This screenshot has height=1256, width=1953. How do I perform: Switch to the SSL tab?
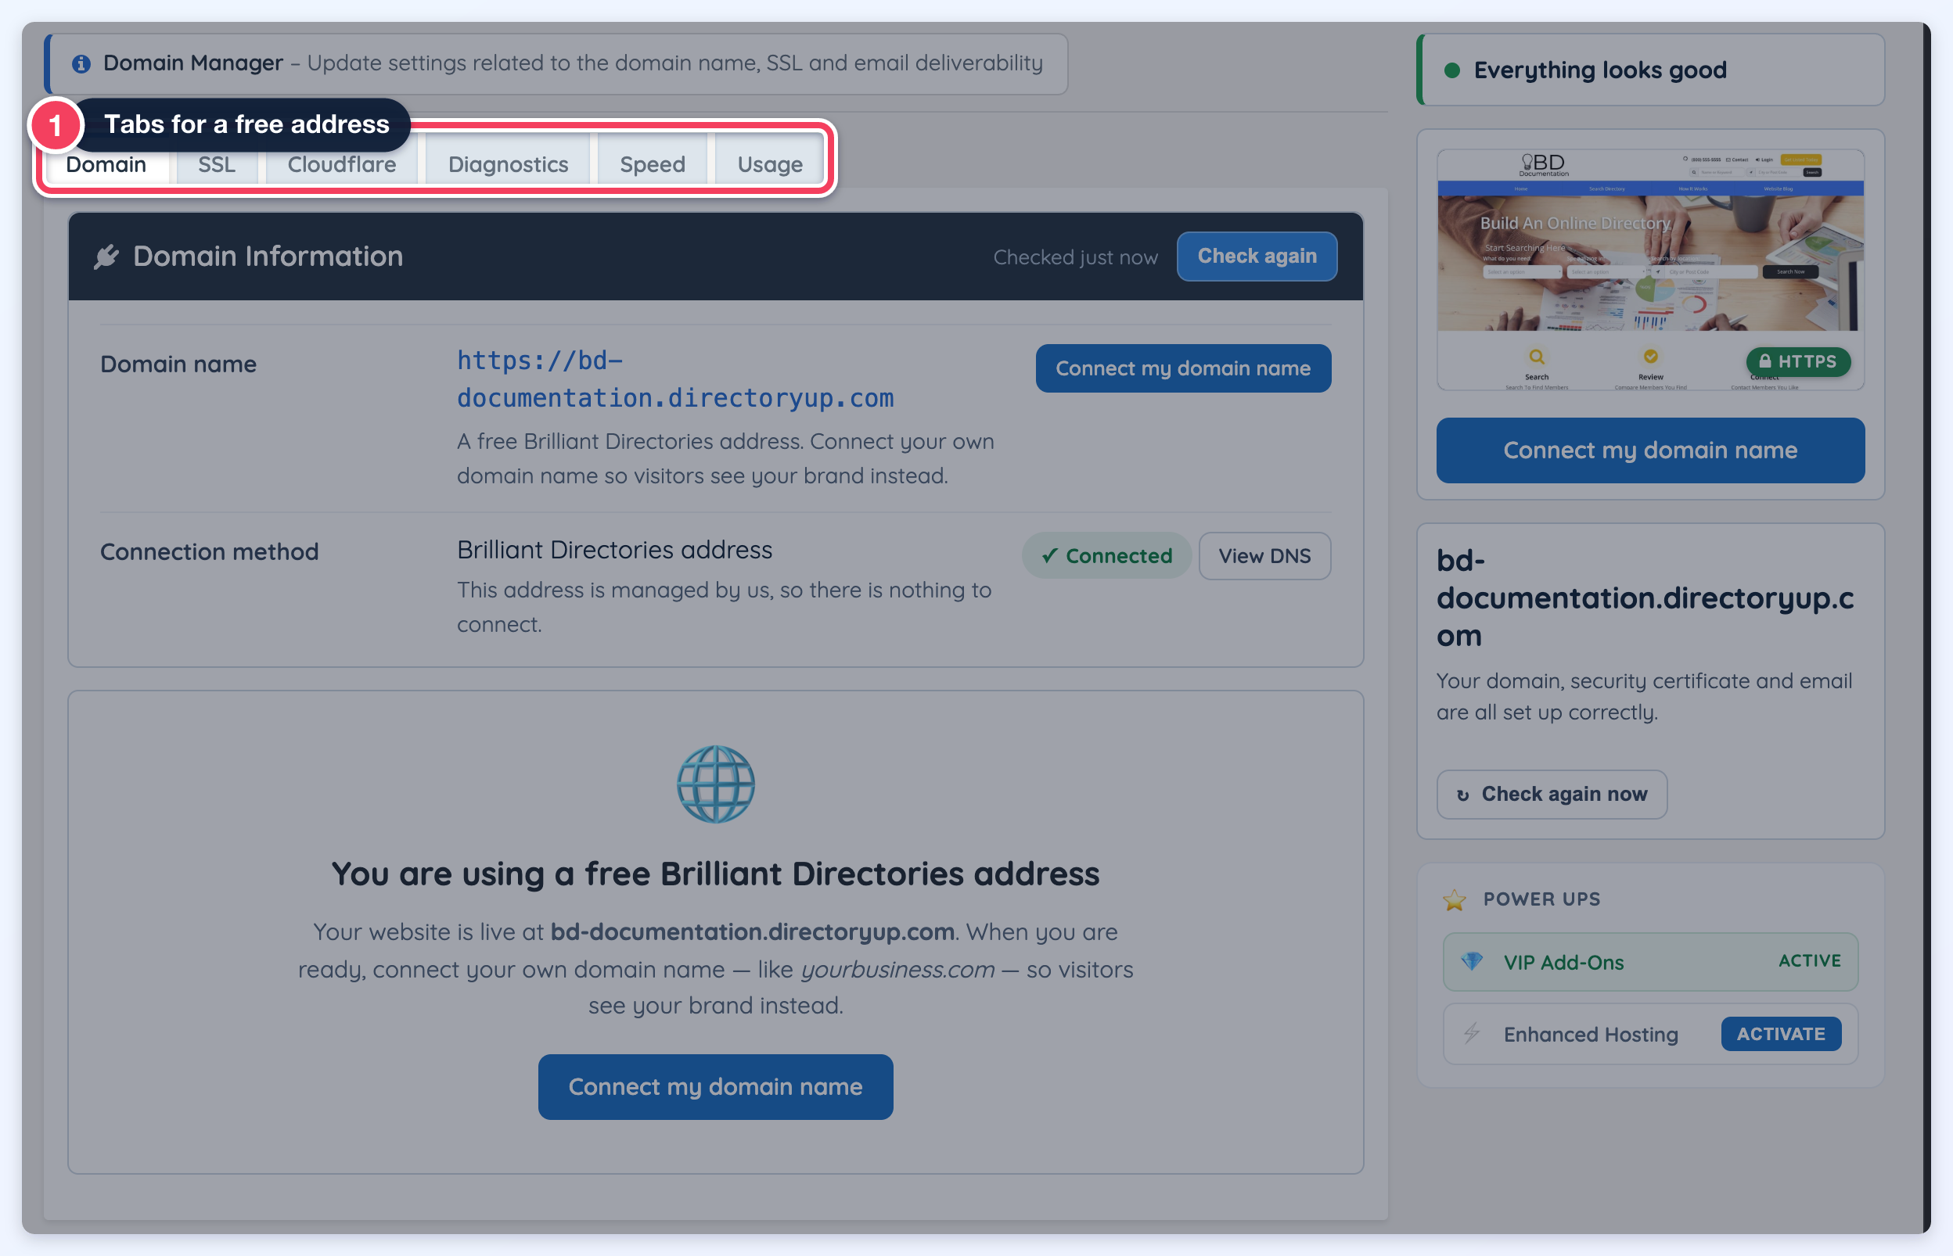pos(216,164)
